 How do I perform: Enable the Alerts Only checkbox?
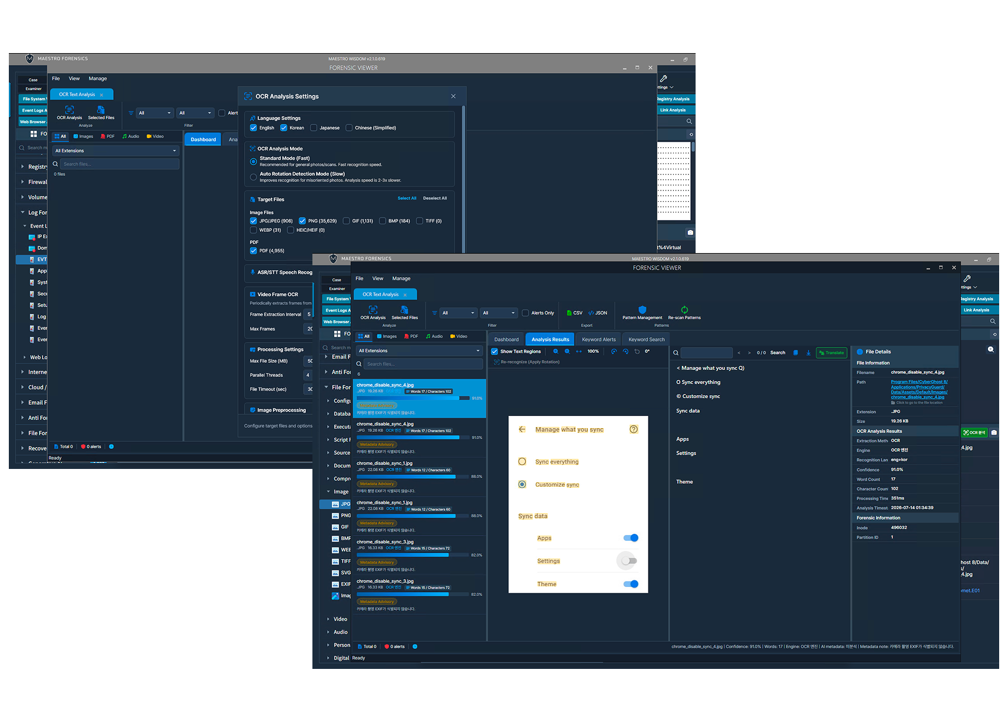click(x=525, y=313)
